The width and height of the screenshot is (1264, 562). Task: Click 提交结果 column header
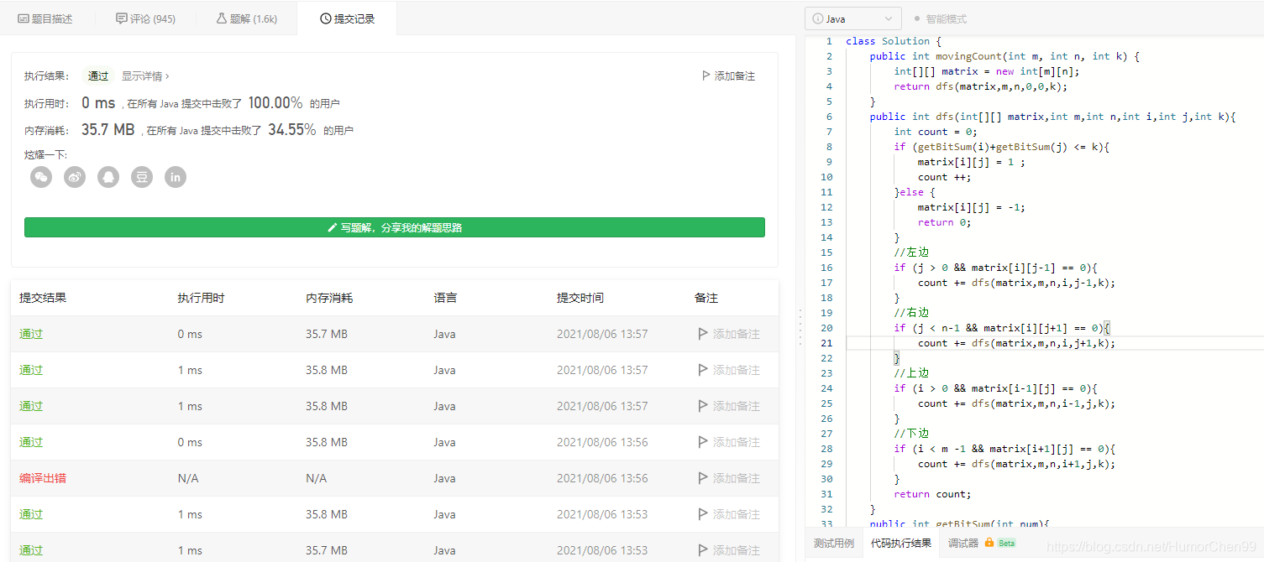[x=43, y=298]
